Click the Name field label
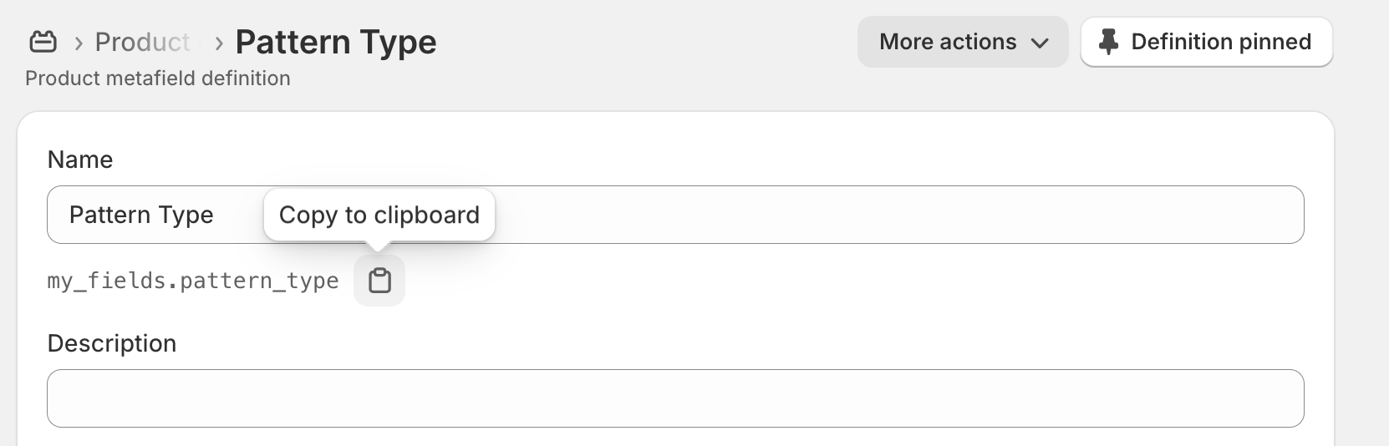Image resolution: width=1389 pixels, height=446 pixels. point(80,160)
